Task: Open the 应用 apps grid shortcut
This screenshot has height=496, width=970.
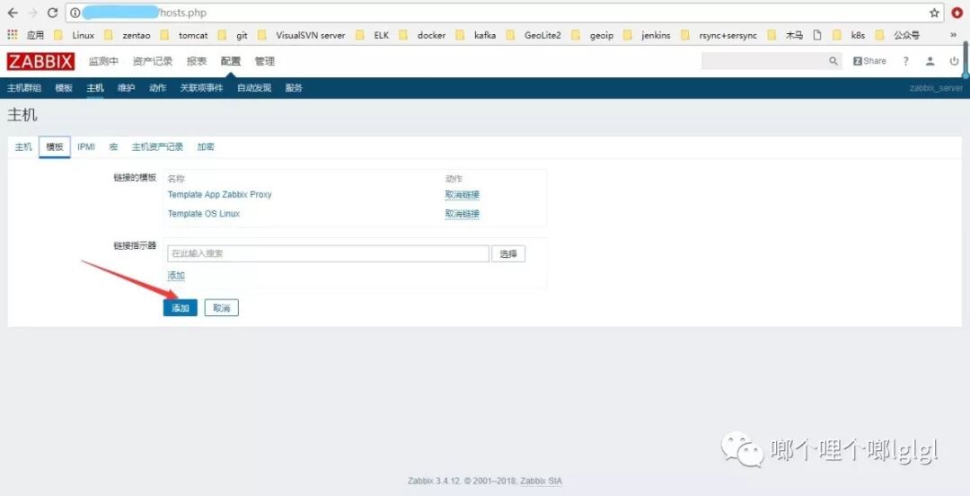Action: pyautogui.click(x=26, y=35)
